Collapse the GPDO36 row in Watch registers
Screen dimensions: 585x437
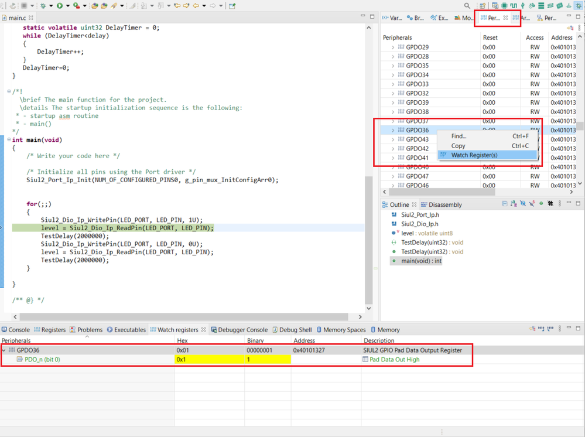click(x=4, y=350)
